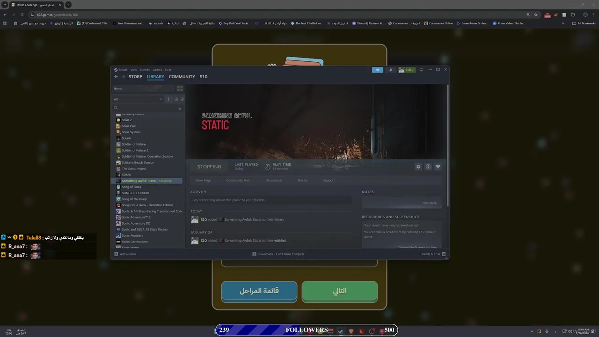Open Support tab for Static
Screen dimensions: 599x337
click(329, 180)
